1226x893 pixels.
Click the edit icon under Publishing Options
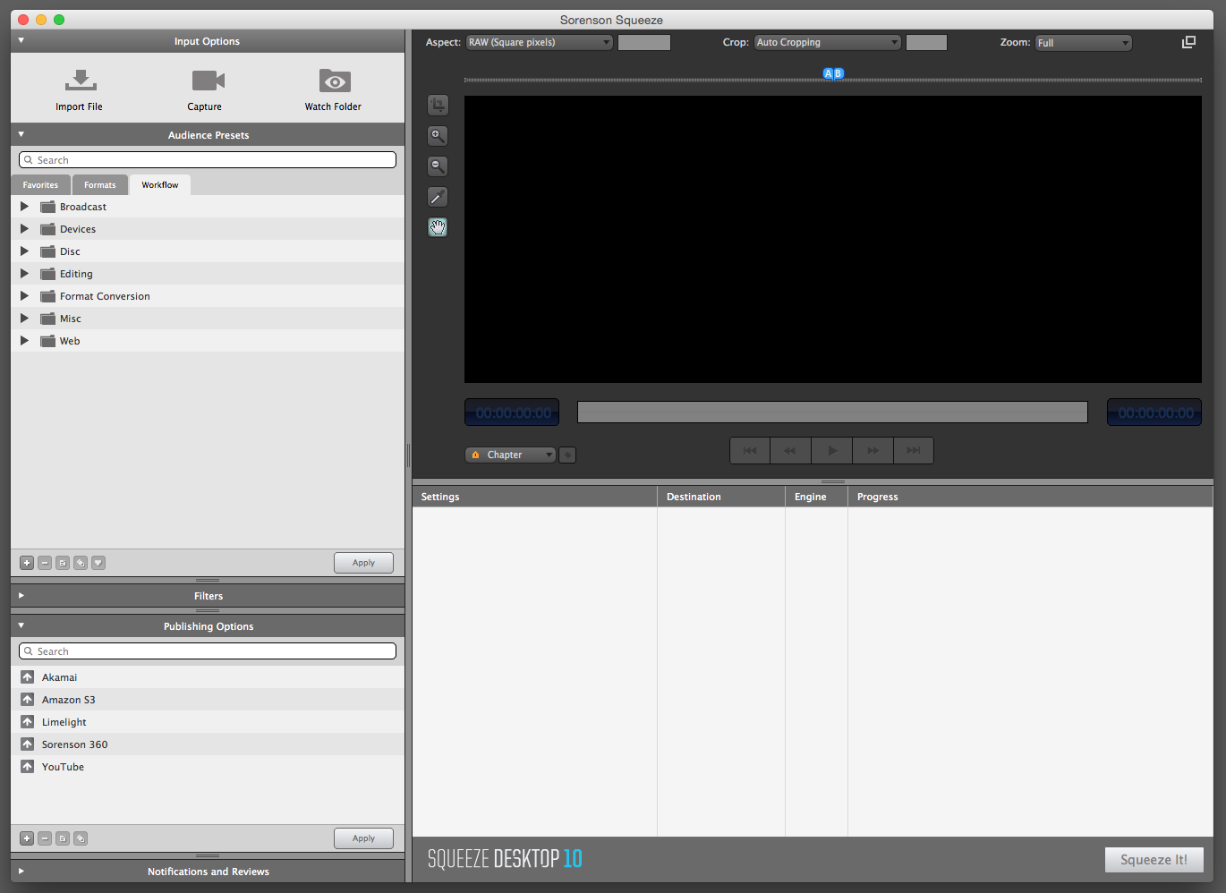coord(63,838)
